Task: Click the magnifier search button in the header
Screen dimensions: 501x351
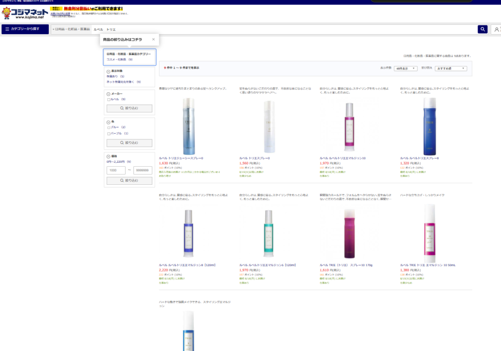Action: (482, 29)
